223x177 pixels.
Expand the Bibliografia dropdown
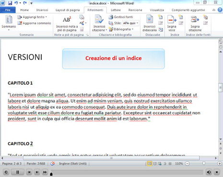coord(121,29)
